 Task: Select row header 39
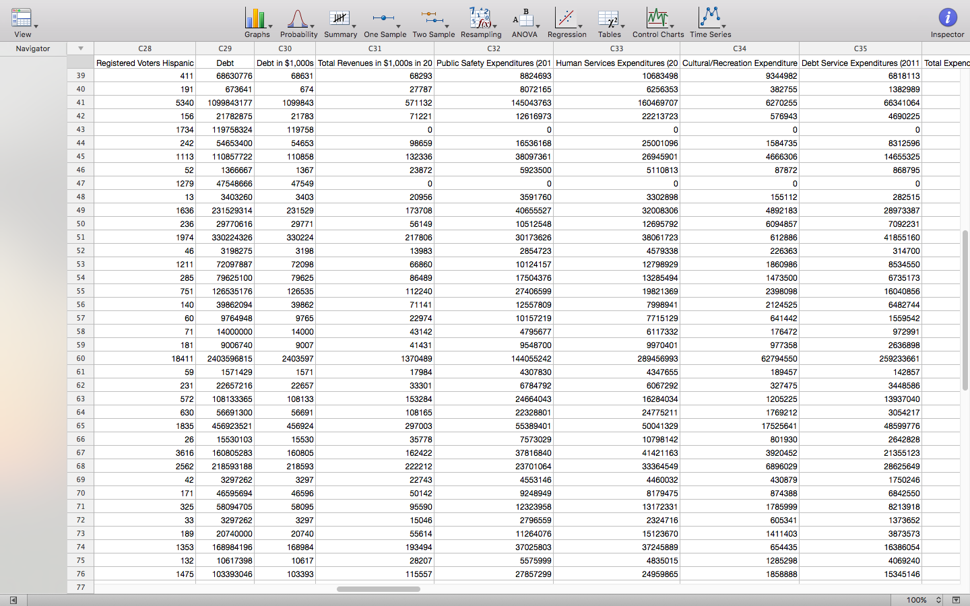point(81,75)
